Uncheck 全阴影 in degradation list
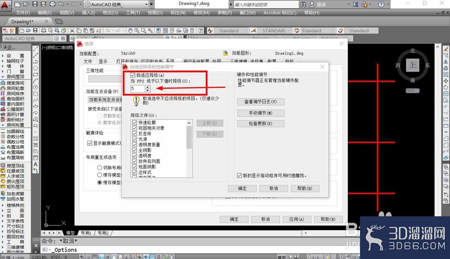This screenshot has height=259, width=450. pos(135,150)
